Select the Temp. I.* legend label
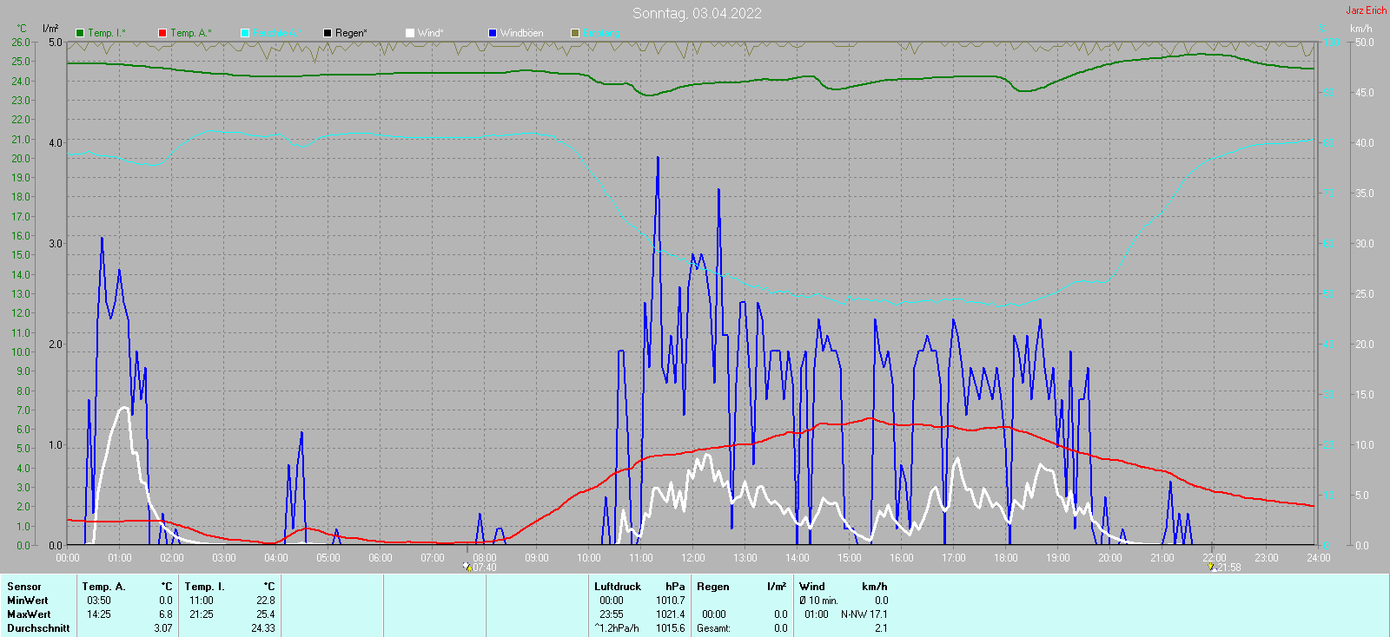Viewport: 1390px width, 637px height. click(x=107, y=33)
